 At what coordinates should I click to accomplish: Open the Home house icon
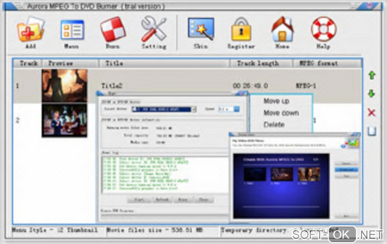point(282,29)
